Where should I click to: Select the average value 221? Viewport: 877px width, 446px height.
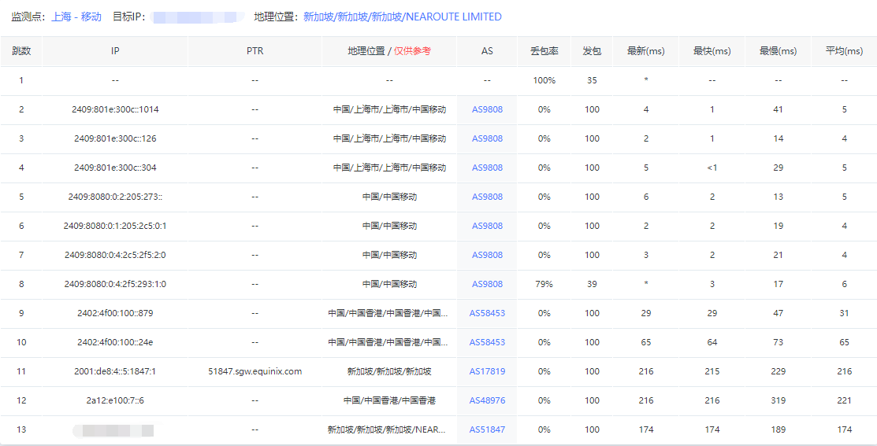tap(844, 400)
